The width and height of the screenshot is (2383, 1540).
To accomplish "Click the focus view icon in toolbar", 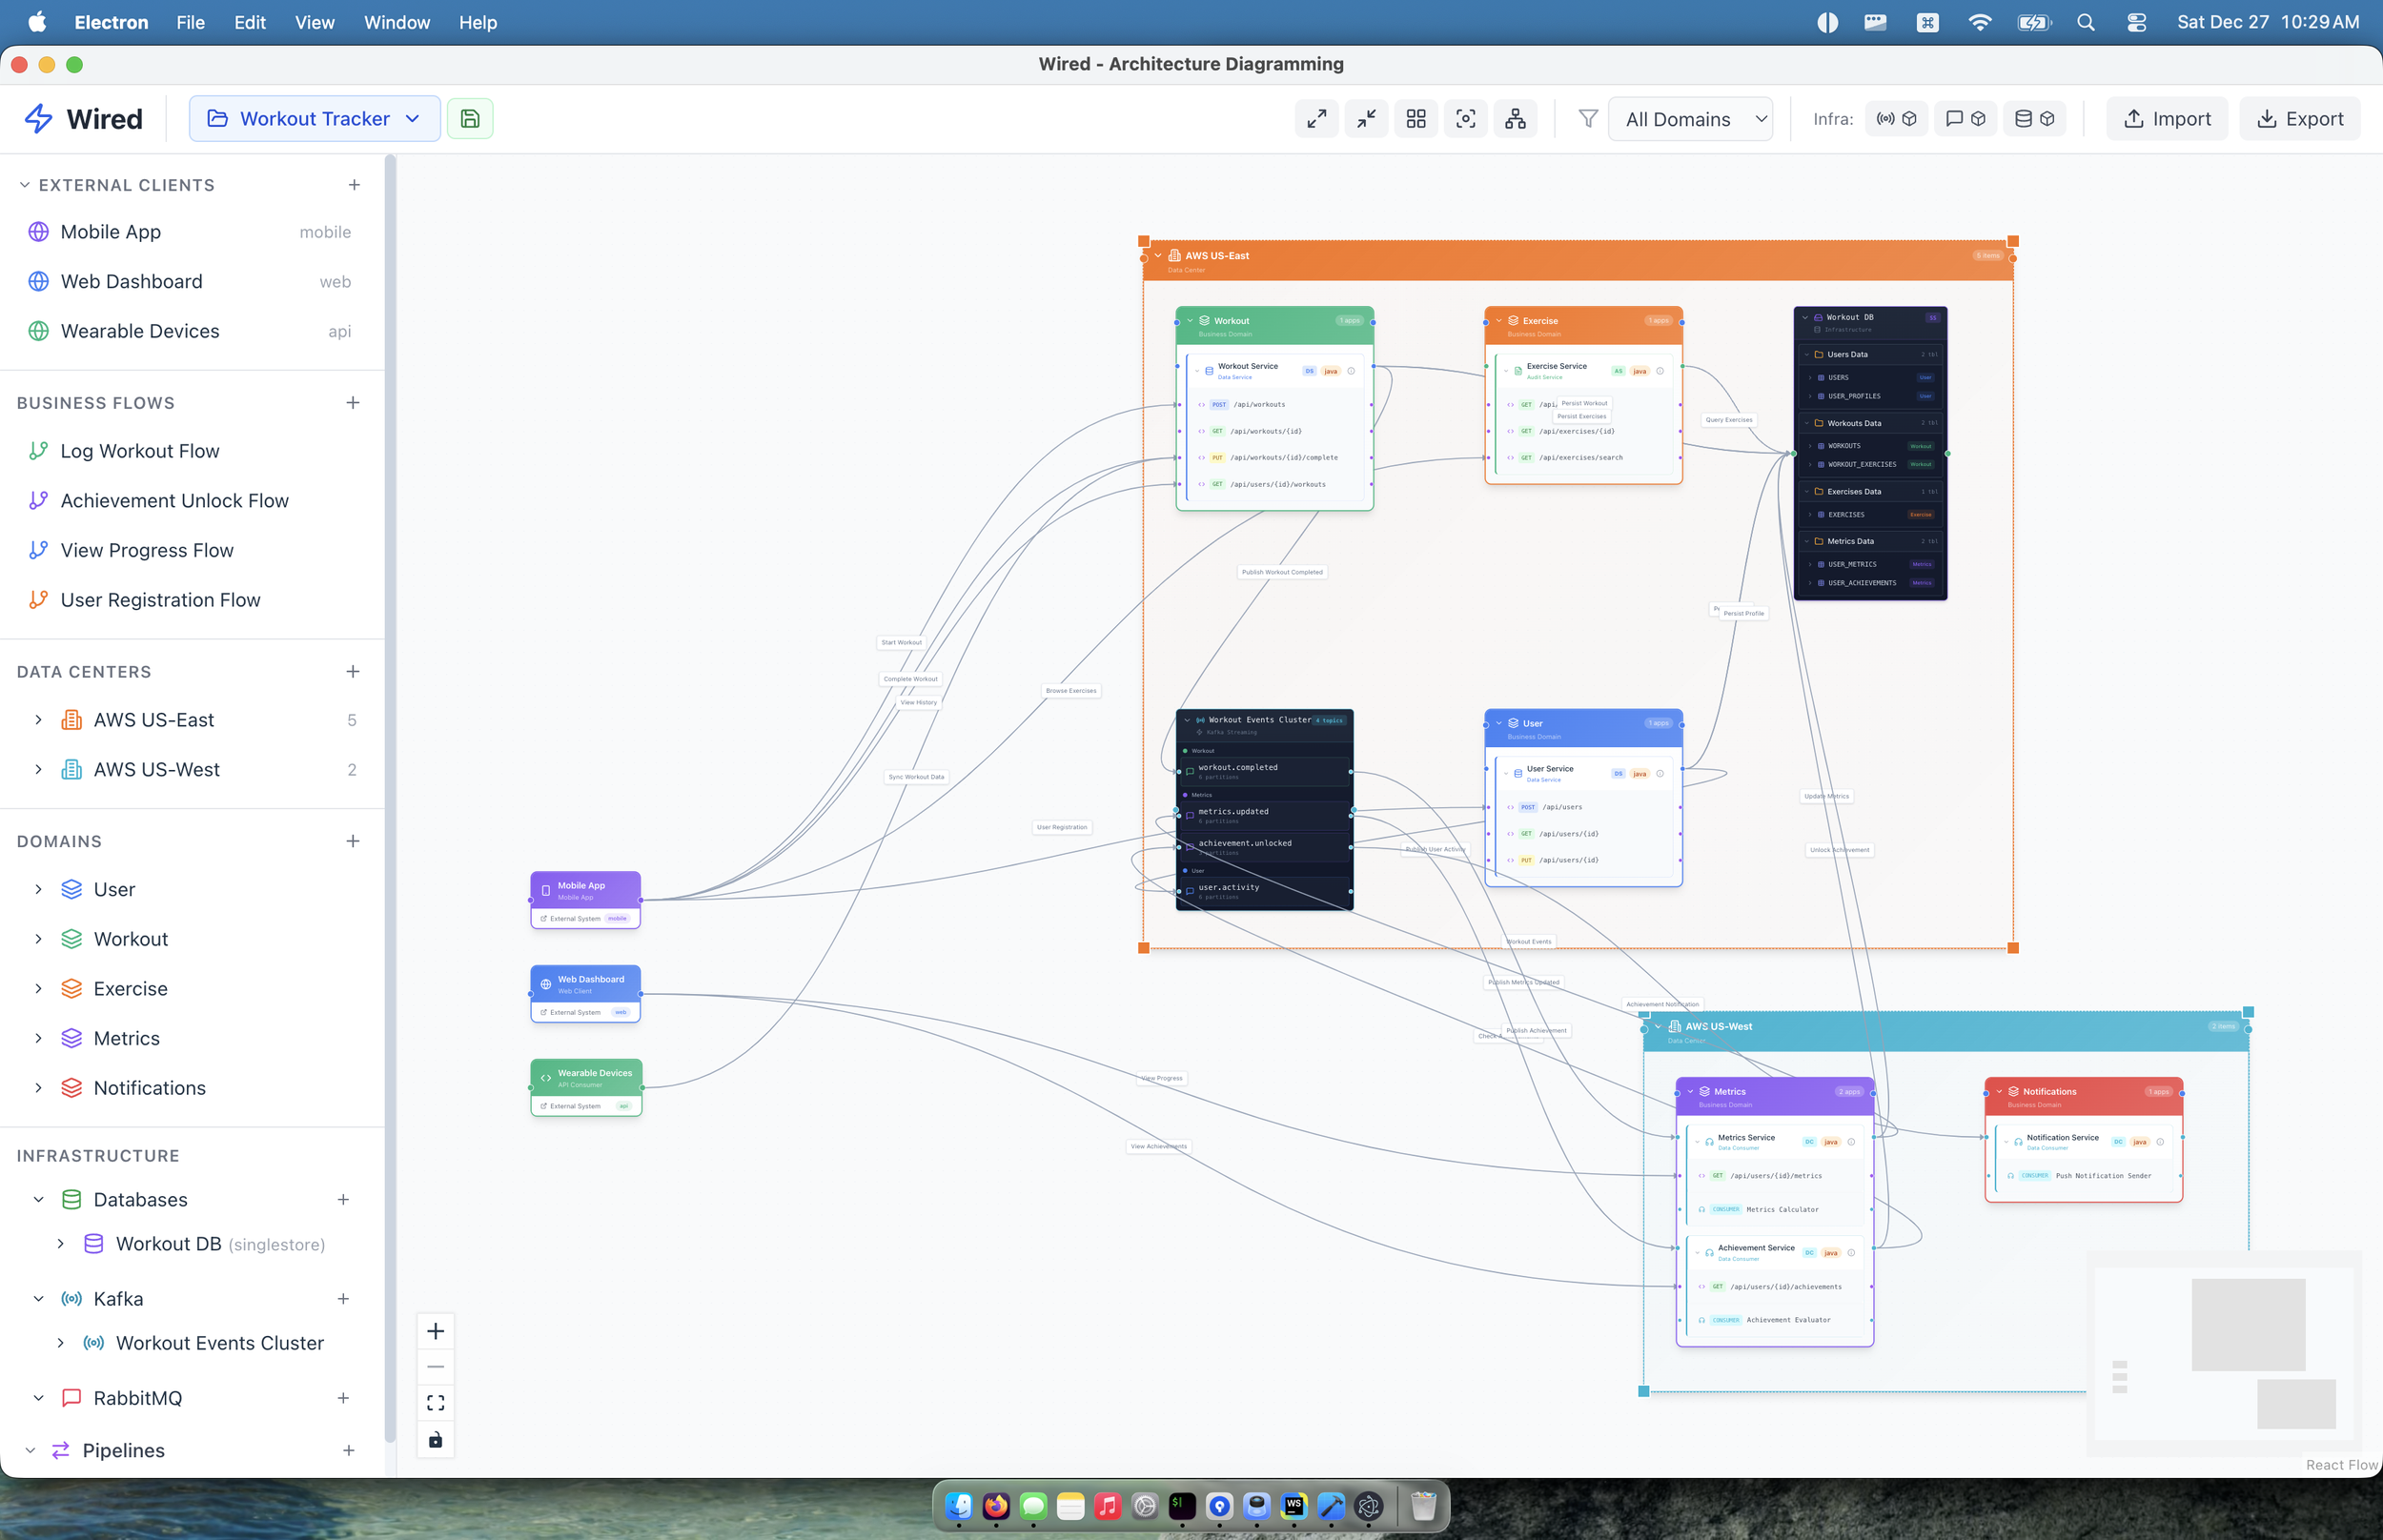I will (1465, 119).
